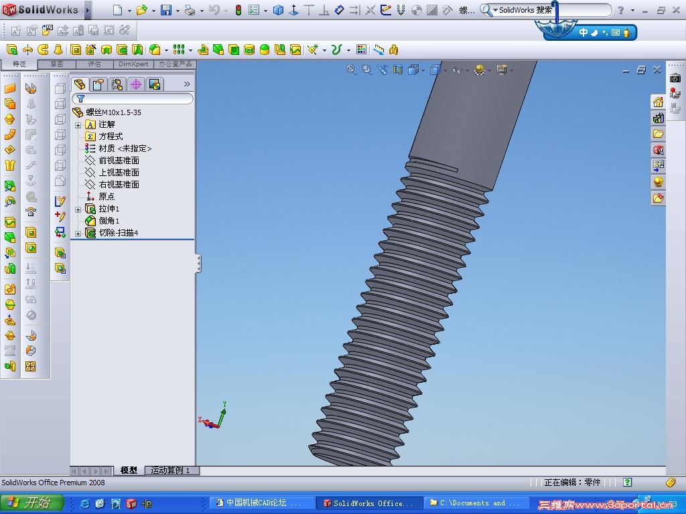Image resolution: width=686 pixels, height=514 pixels.
Task: Click the Previous View icon
Action: [x=383, y=70]
